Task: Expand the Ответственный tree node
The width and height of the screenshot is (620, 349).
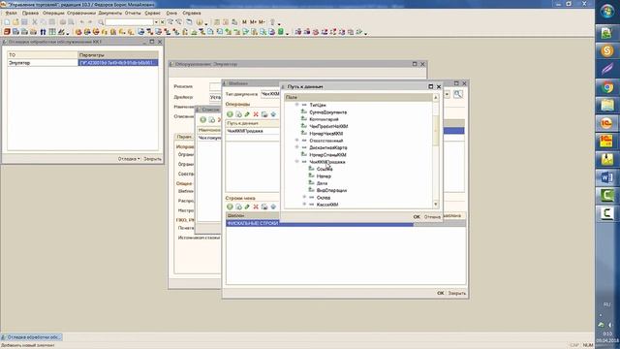Action: tap(297, 141)
